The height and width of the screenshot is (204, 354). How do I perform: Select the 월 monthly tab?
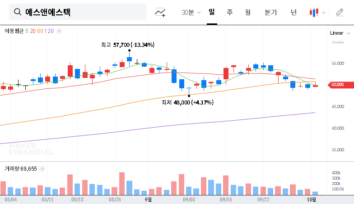(x=247, y=12)
